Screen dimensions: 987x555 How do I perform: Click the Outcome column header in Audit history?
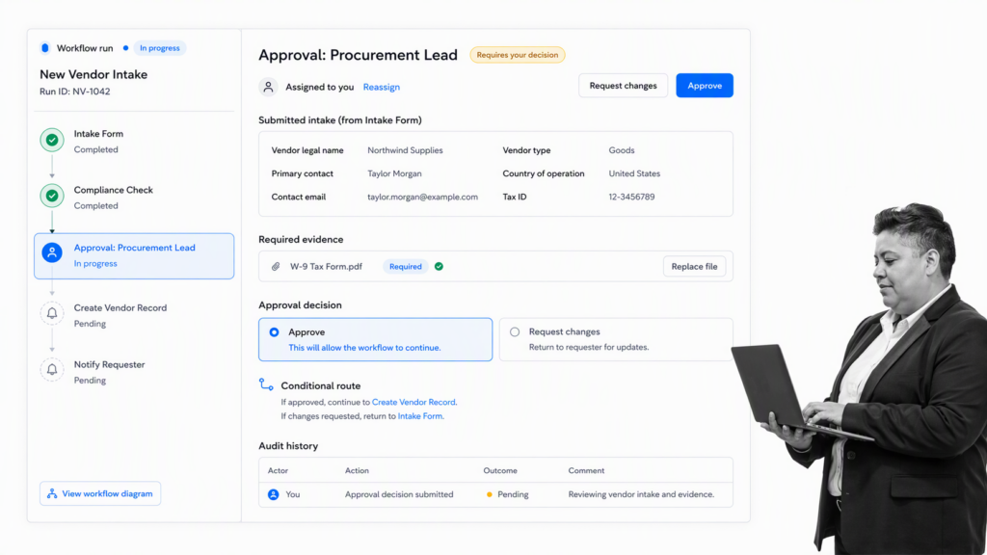pos(500,470)
